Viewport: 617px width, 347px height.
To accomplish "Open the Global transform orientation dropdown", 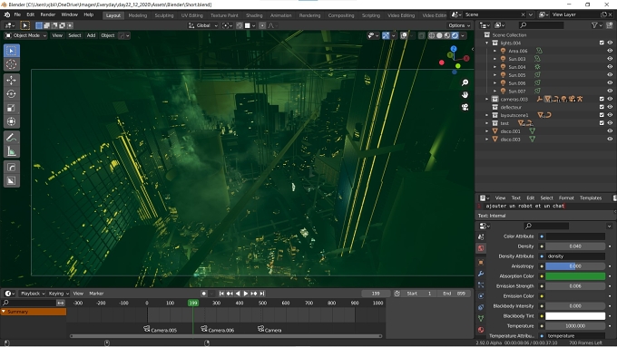I will (x=202, y=25).
